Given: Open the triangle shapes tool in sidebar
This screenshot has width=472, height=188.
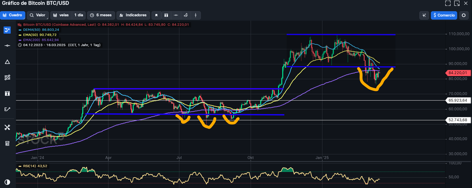Looking at the screenshot, I should 7,62.
